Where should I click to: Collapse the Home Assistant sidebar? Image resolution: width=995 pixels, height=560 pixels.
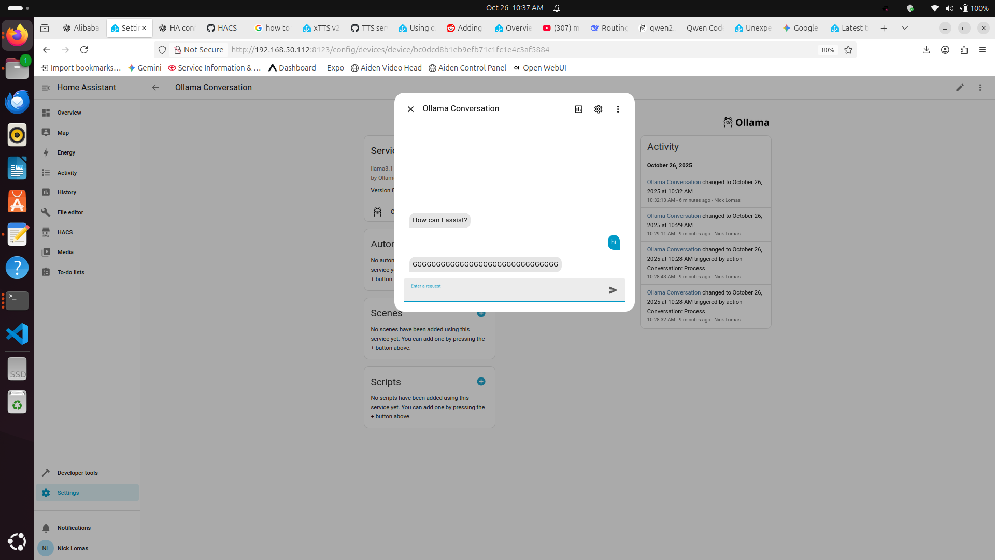coord(46,88)
